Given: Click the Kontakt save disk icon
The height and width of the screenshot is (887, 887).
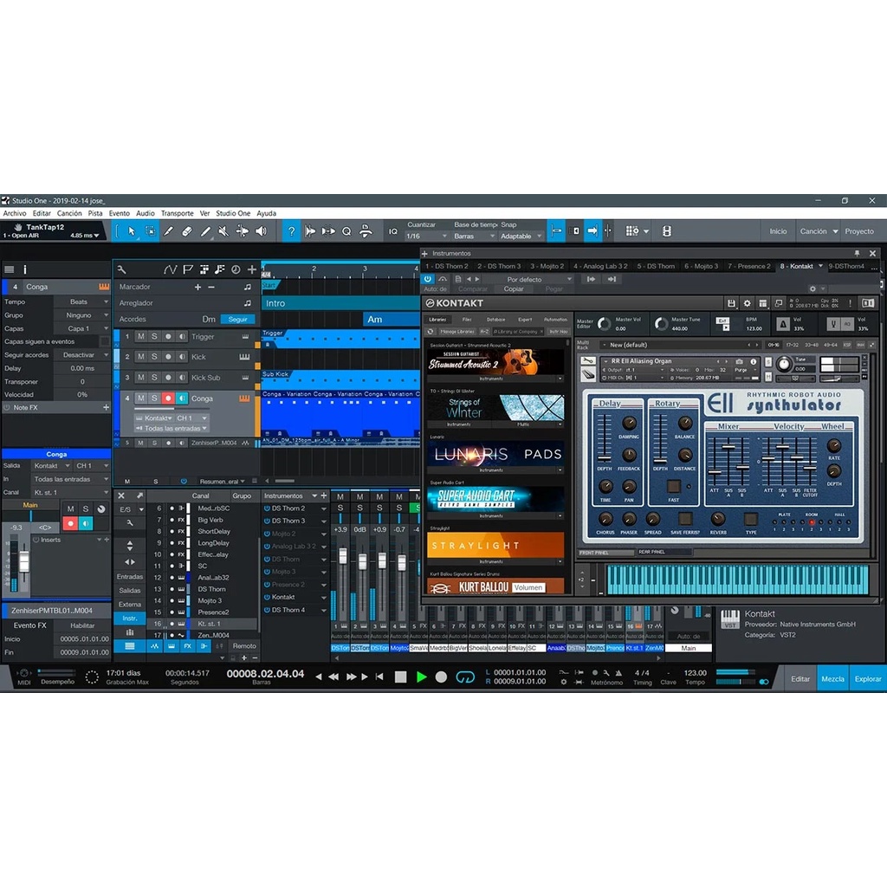Looking at the screenshot, I should pyautogui.click(x=731, y=304).
